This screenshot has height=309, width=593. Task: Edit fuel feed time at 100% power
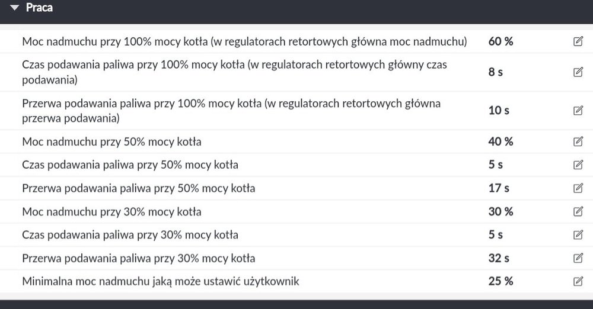(578, 72)
